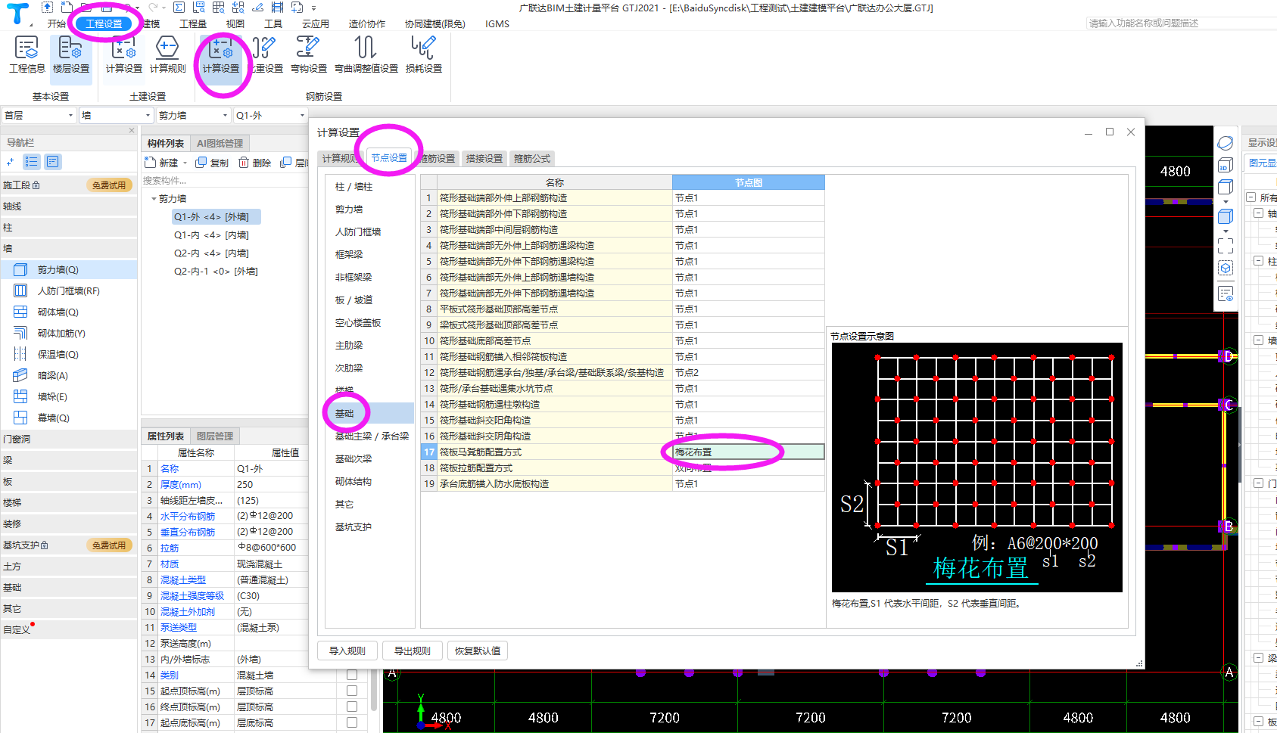Open the Q1-外 component dropdown
1277x733 pixels.
270,116
